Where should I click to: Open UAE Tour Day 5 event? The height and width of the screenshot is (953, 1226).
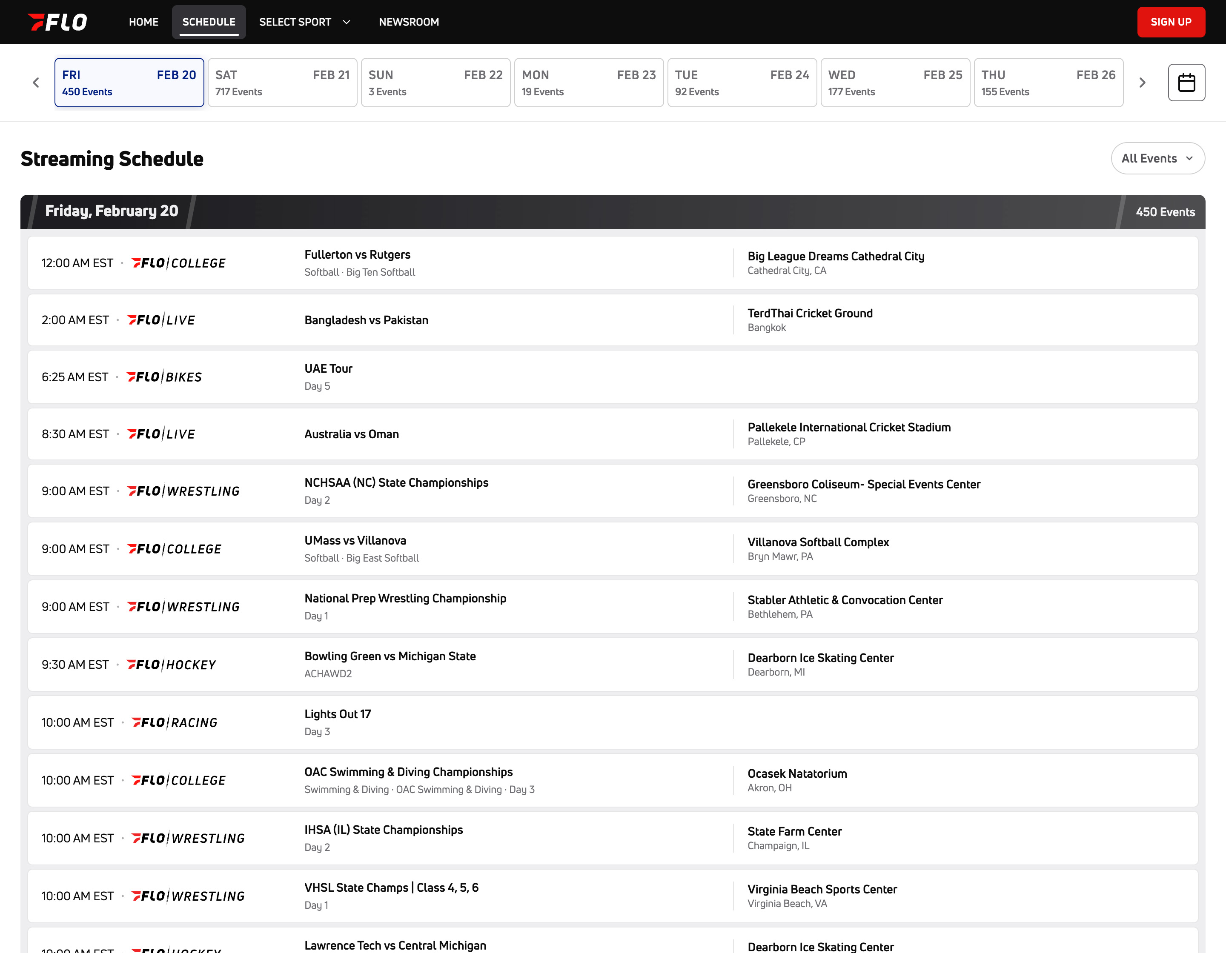pyautogui.click(x=613, y=377)
